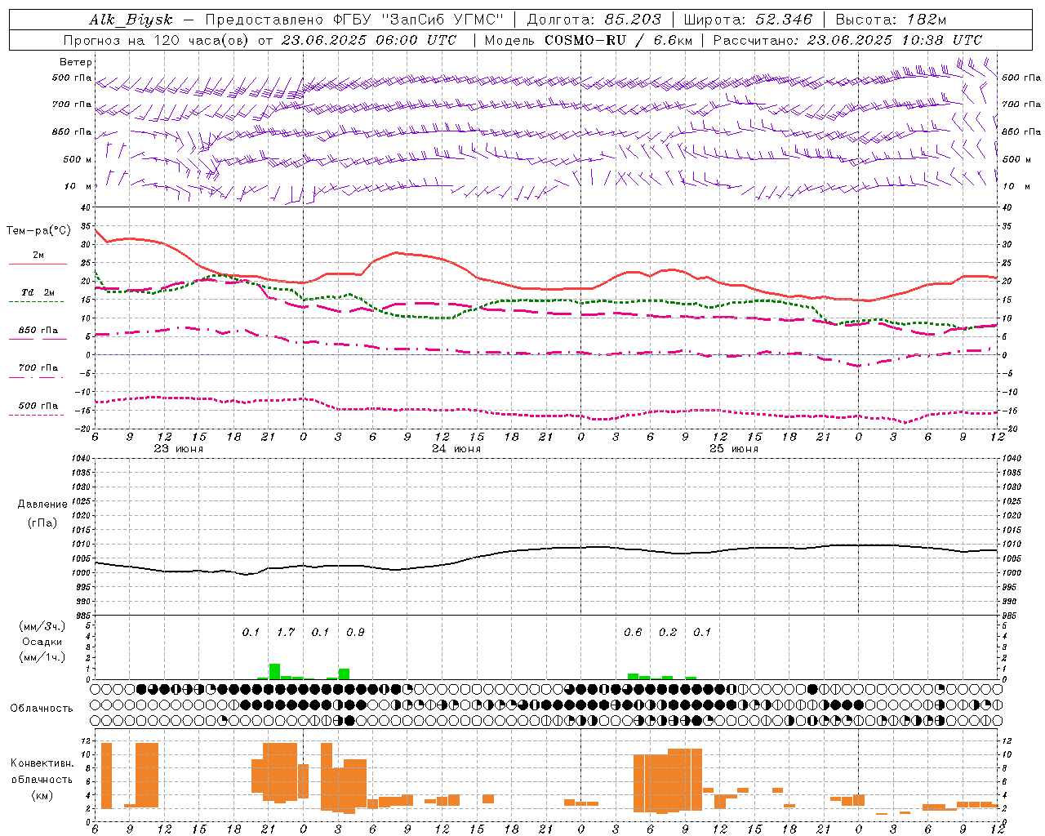Click the Тем-ра(°C) panel label
The height and width of the screenshot is (836, 1045).
[x=38, y=231]
